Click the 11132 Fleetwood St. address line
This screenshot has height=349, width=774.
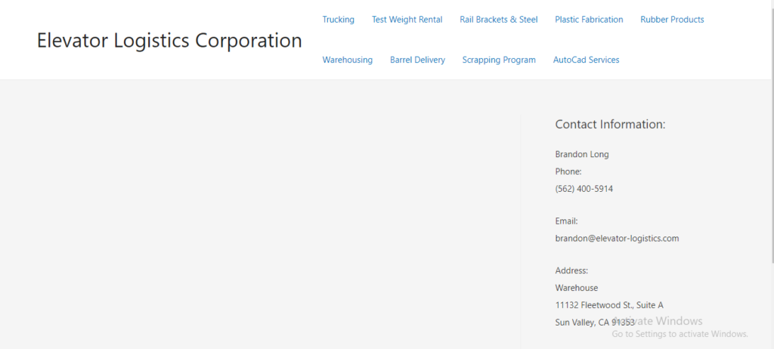pos(609,305)
